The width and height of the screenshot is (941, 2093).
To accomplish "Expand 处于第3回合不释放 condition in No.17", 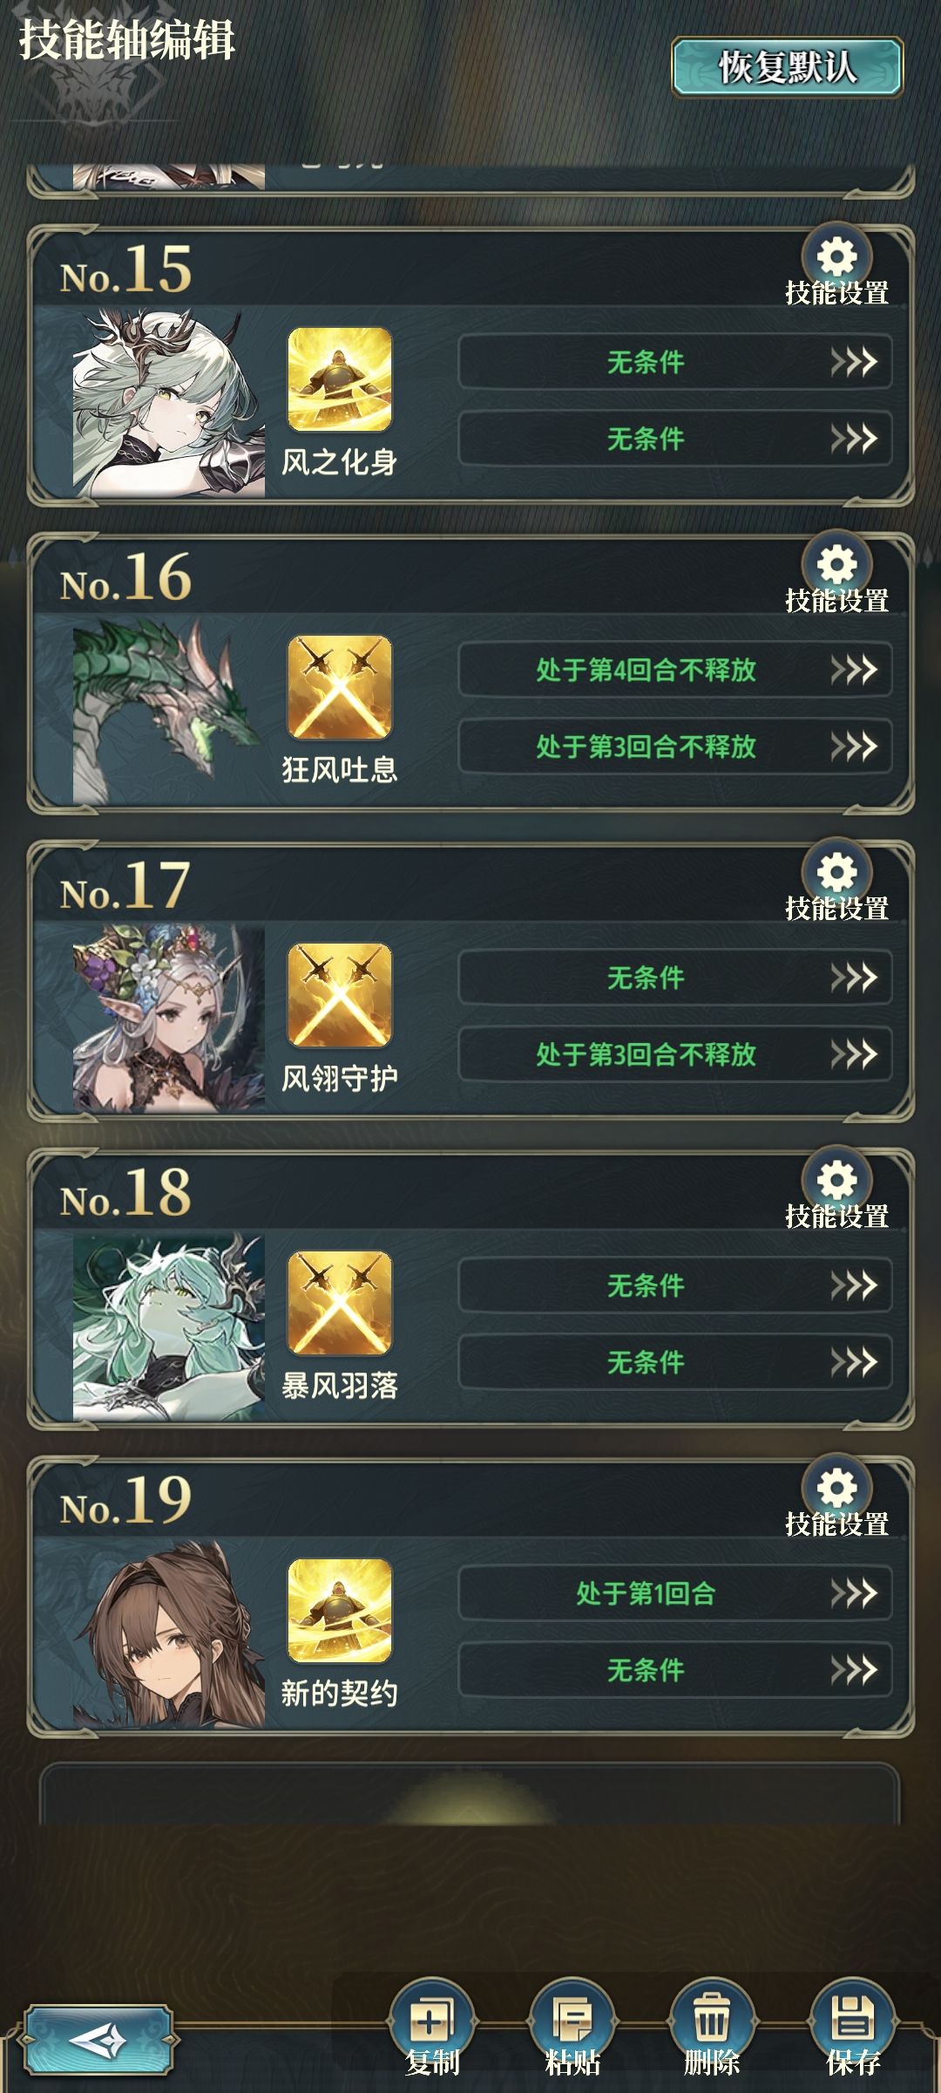I will [x=675, y=1054].
